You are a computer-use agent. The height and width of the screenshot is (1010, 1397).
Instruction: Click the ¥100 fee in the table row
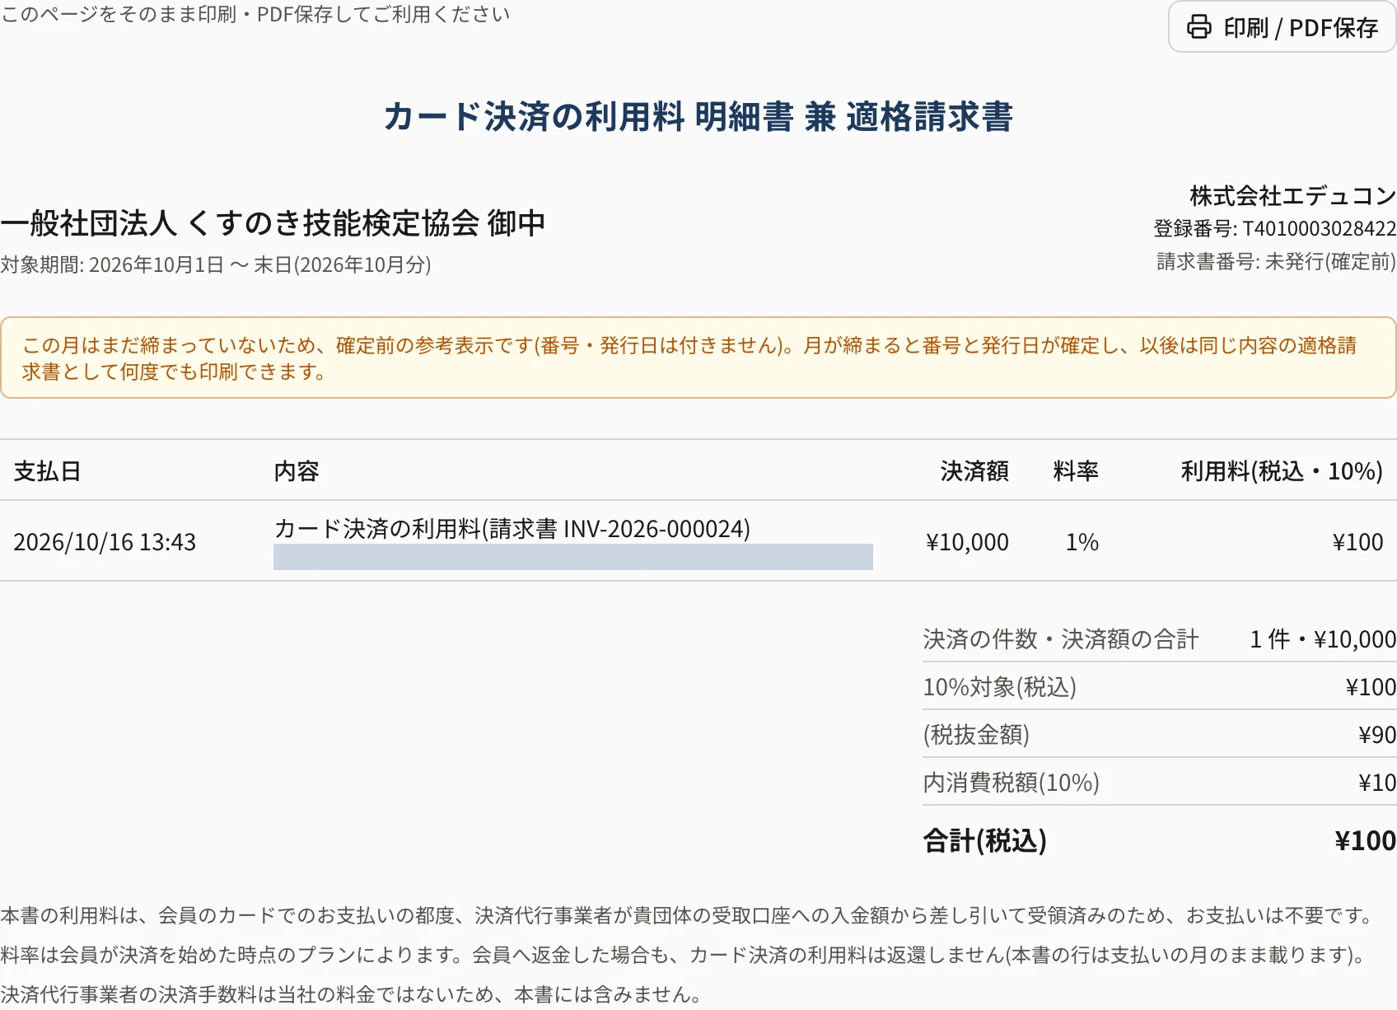click(1357, 542)
